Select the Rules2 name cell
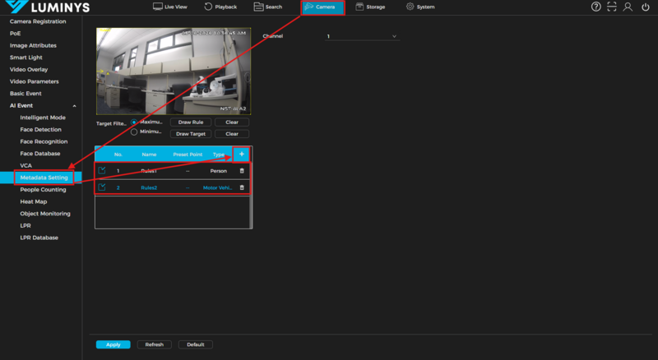Viewport: 658px width, 360px height. click(x=149, y=187)
